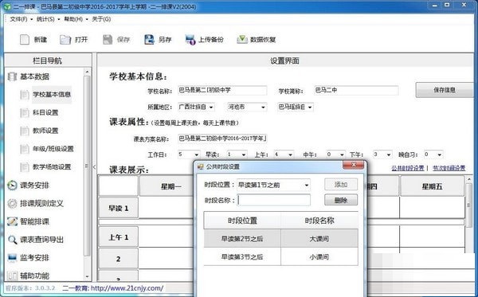The image size is (478, 297).
Task: Select the 监考安排 monitor icon
Action: pos(12,258)
